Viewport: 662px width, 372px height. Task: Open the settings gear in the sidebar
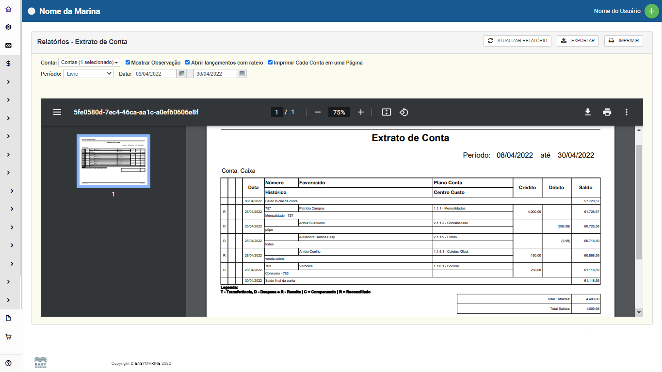[8, 27]
